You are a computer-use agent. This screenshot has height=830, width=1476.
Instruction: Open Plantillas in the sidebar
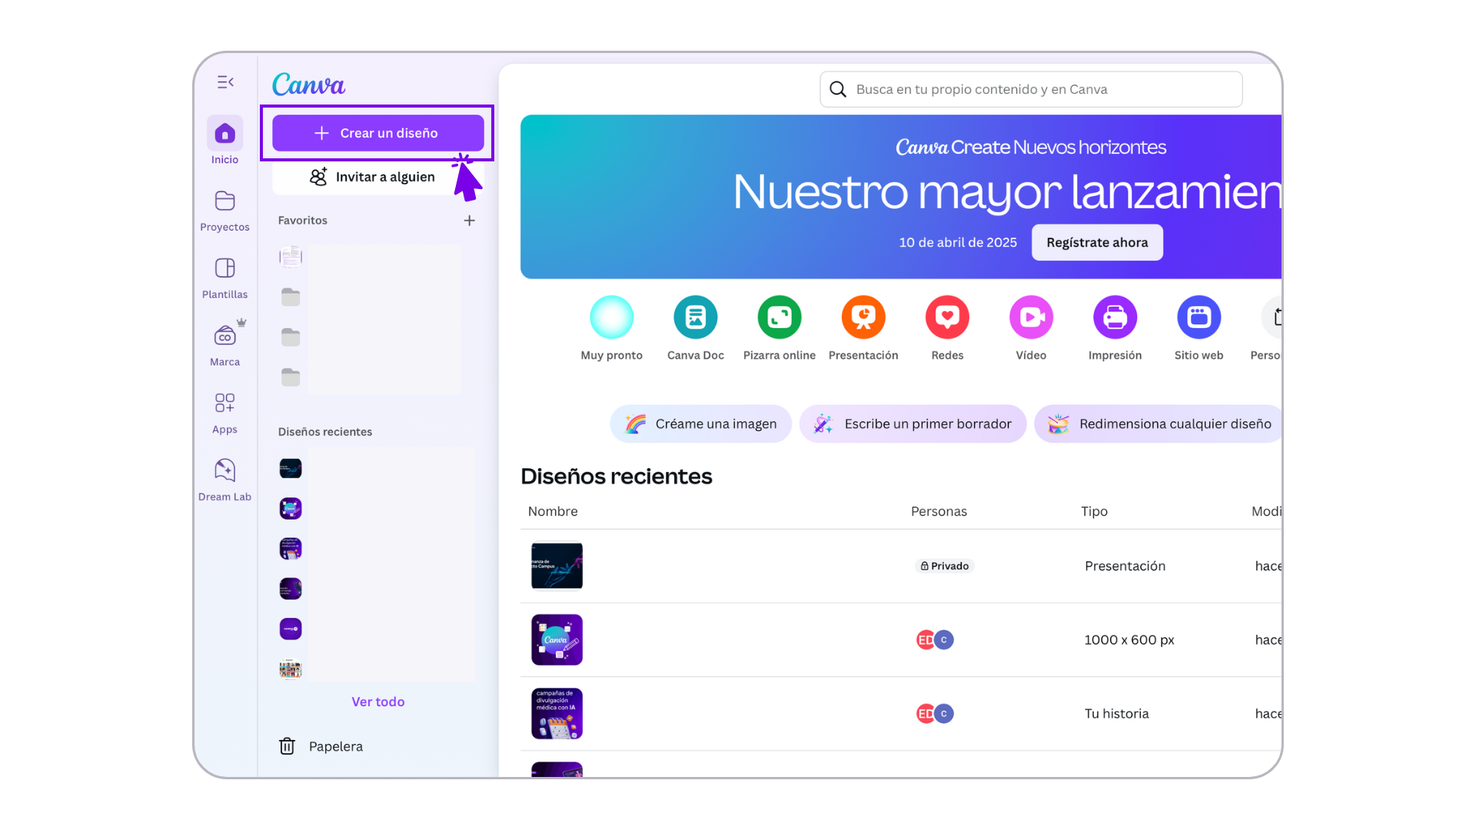tap(224, 278)
